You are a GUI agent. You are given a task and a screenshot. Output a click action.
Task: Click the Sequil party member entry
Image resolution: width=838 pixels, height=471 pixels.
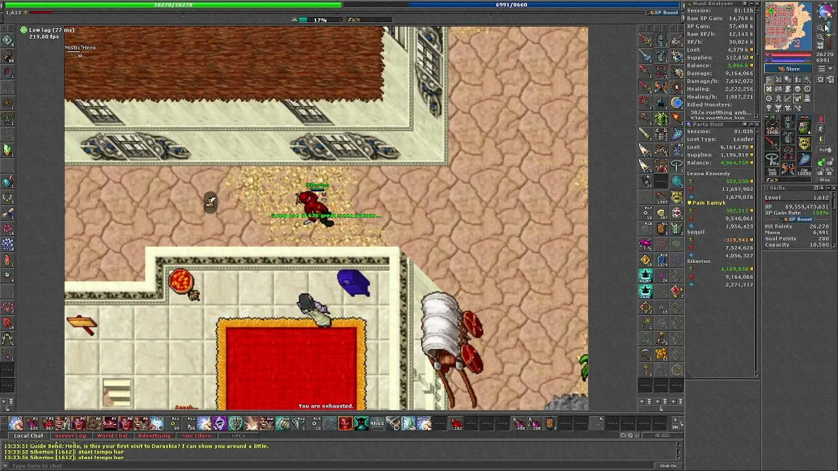pos(695,232)
